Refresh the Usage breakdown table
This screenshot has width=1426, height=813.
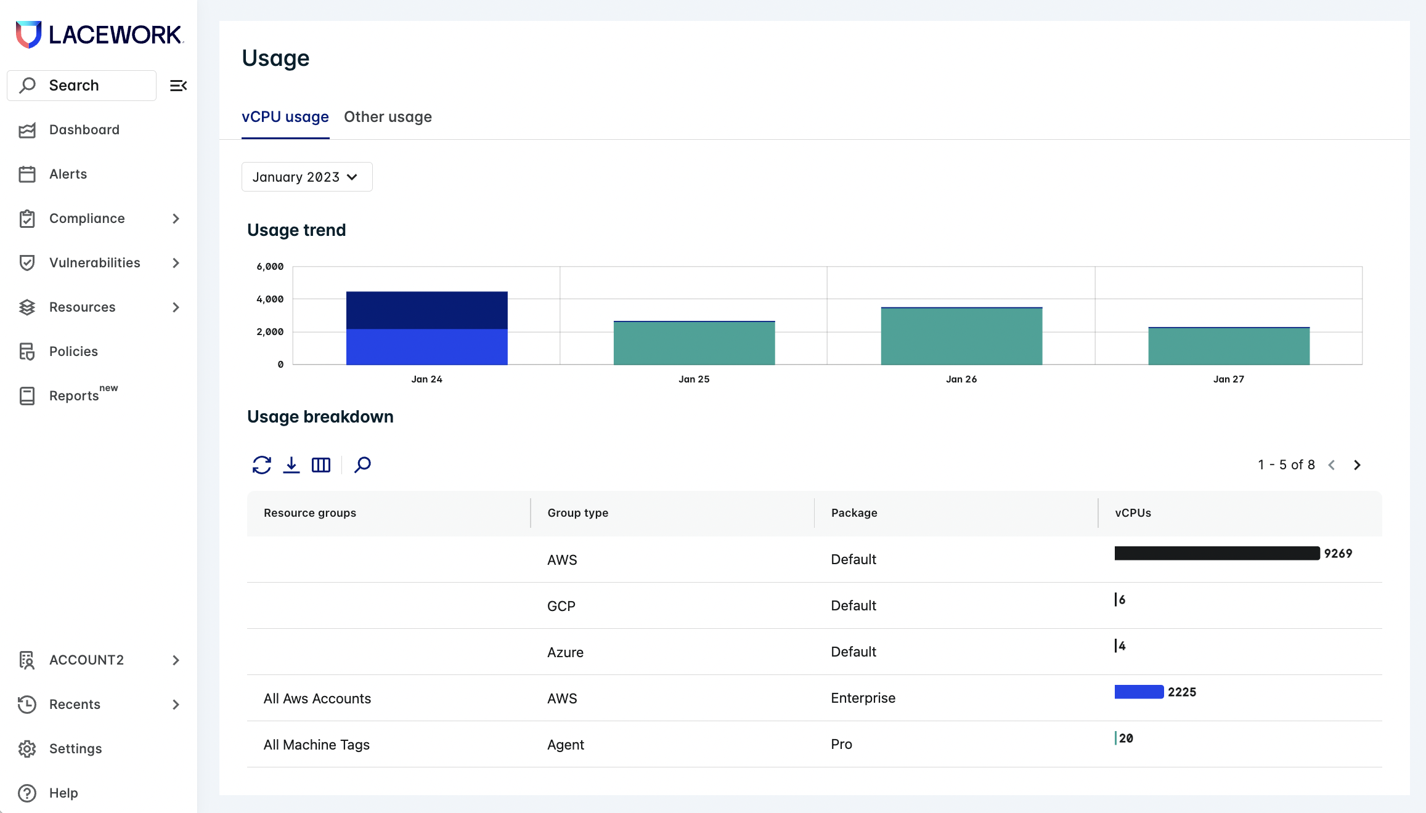(x=261, y=465)
